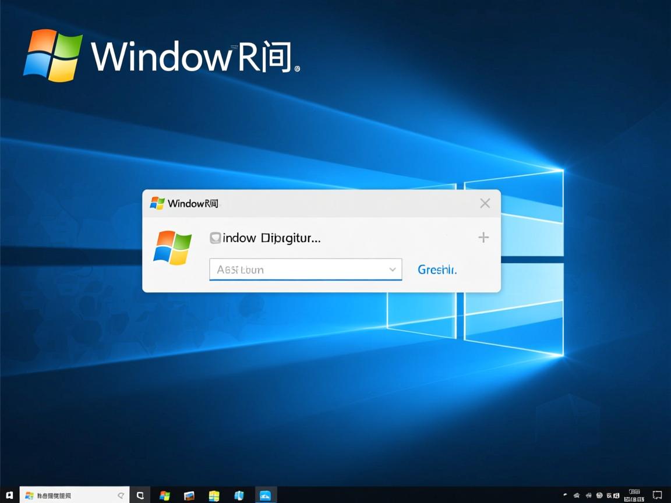
Task: Click the plus button in the dialog
Action: point(483,237)
